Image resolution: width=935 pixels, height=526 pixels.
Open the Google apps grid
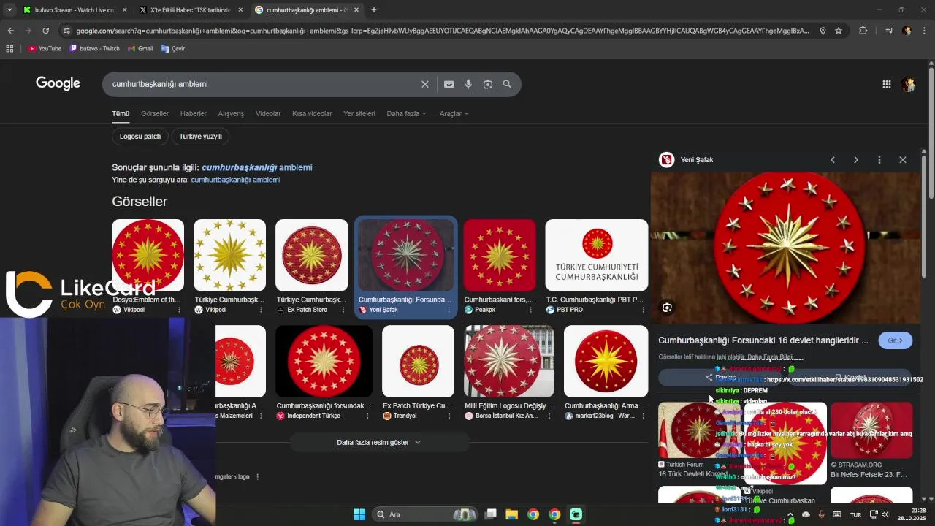point(886,84)
